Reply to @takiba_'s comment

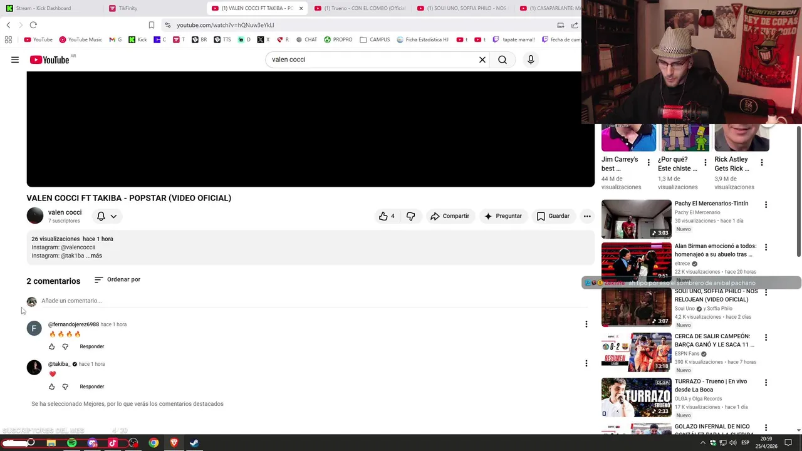[92, 386]
